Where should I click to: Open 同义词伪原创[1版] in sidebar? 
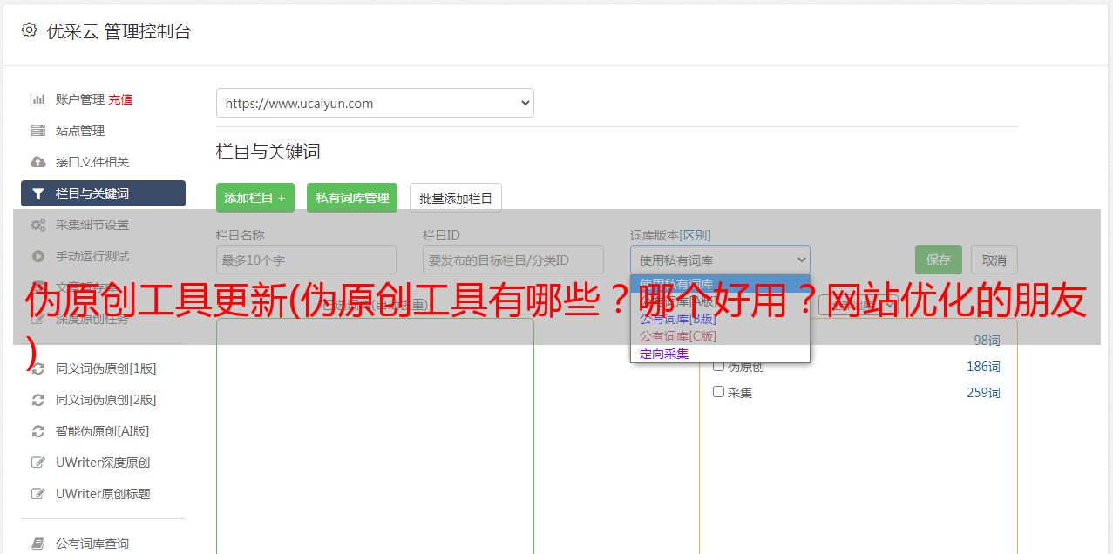(x=106, y=368)
